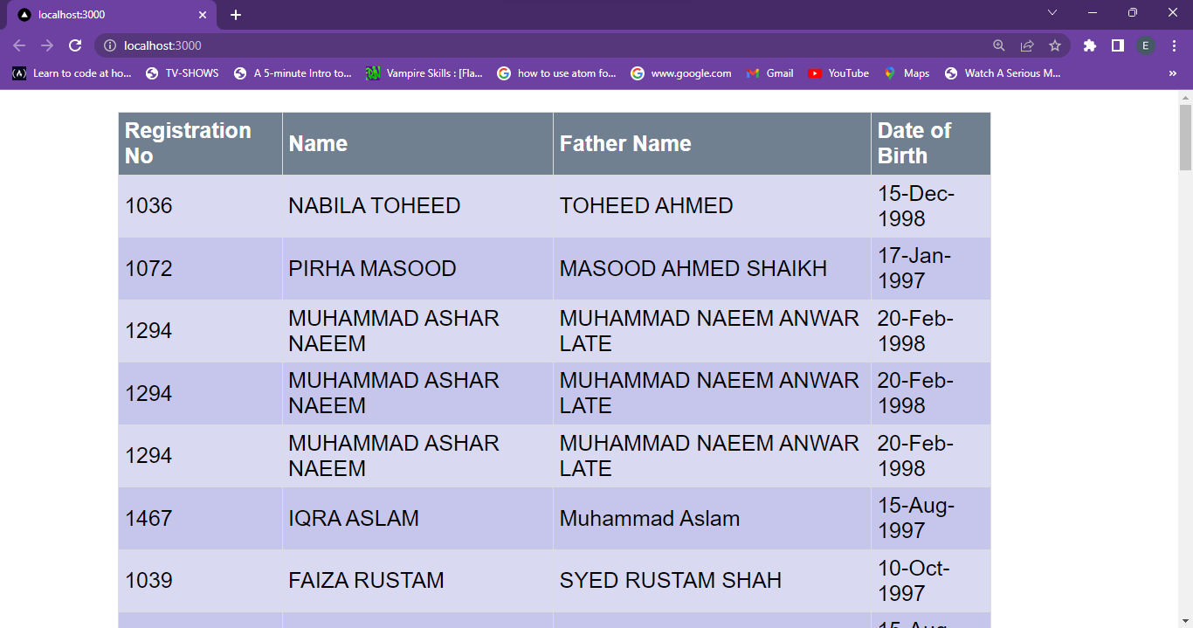
Task: Open the YouTube bookmark
Action: click(x=838, y=73)
